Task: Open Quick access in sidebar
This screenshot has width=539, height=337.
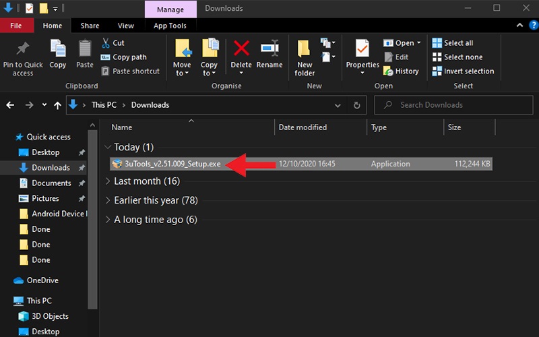Action: [x=42, y=137]
